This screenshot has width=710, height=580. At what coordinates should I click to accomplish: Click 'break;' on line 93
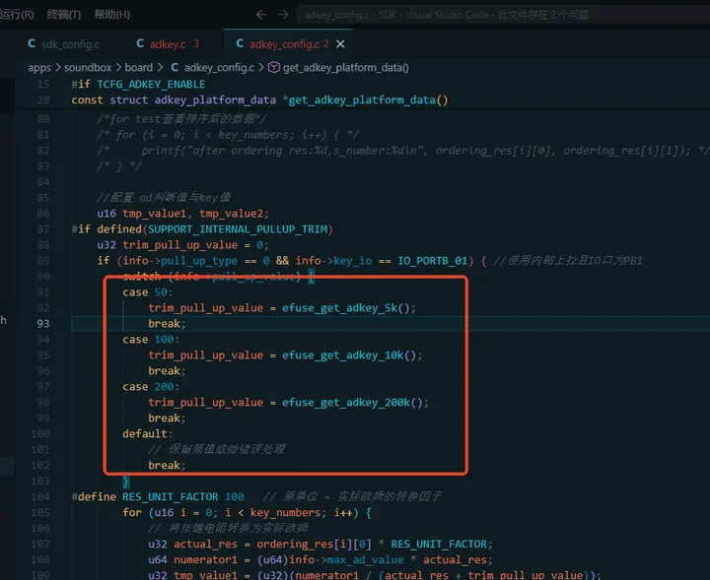pos(167,324)
